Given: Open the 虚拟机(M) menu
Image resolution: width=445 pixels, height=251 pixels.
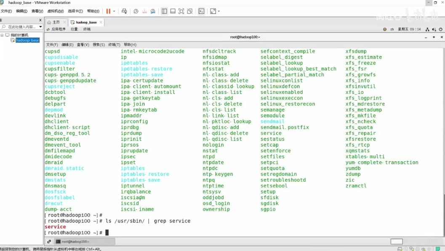Looking at the screenshot, I should pos(55,11).
